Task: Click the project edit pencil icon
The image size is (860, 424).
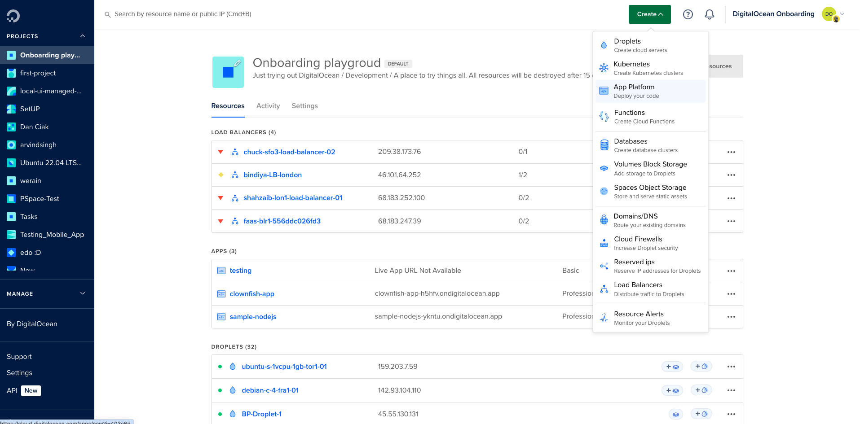Action: (238, 63)
